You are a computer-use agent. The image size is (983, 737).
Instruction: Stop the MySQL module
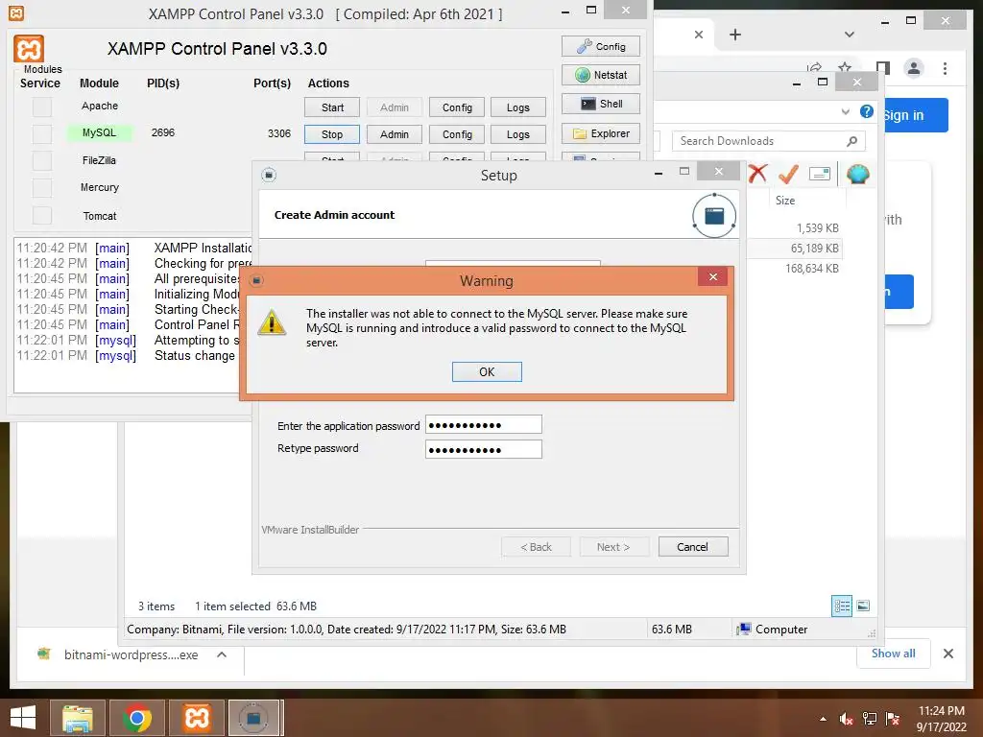point(332,134)
